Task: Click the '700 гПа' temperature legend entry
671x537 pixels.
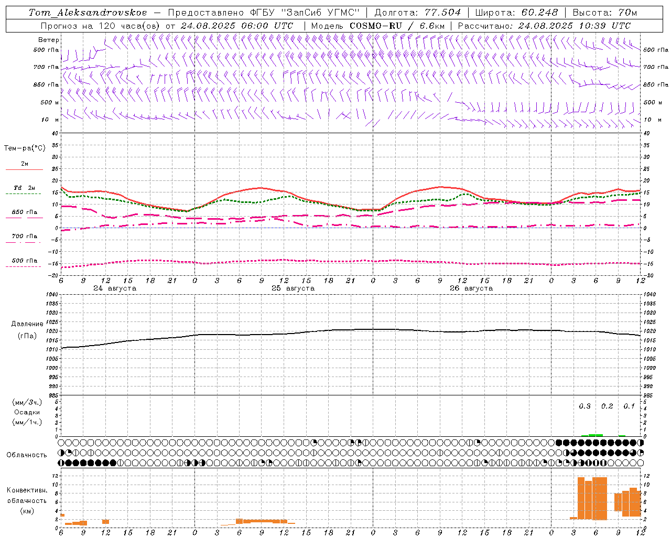Action: (25, 237)
